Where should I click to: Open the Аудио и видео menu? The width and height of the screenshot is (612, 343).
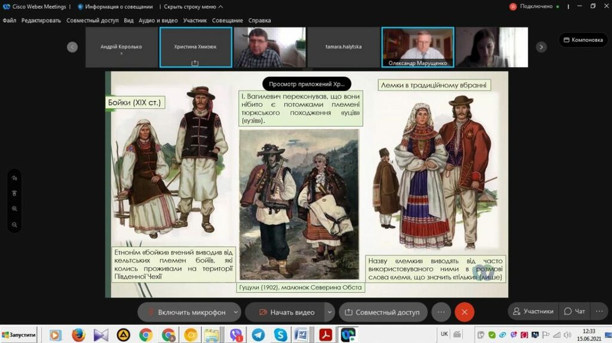(158, 20)
